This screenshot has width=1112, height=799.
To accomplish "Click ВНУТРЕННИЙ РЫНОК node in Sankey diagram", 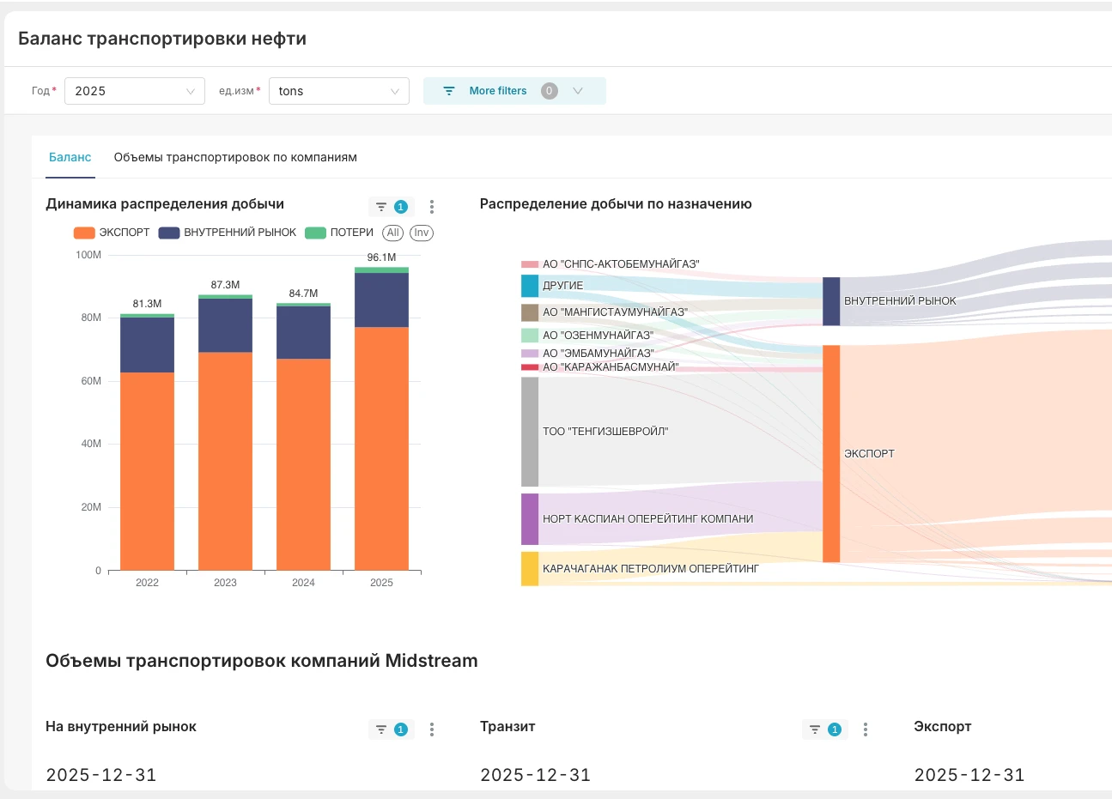I will coord(831,301).
